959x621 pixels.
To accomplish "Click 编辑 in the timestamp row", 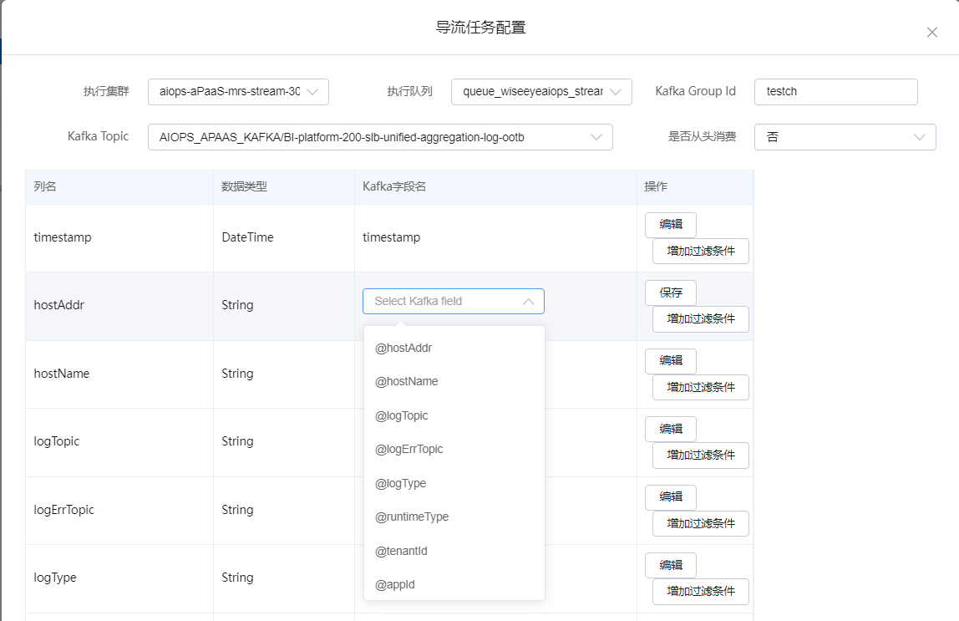I will click(x=670, y=225).
